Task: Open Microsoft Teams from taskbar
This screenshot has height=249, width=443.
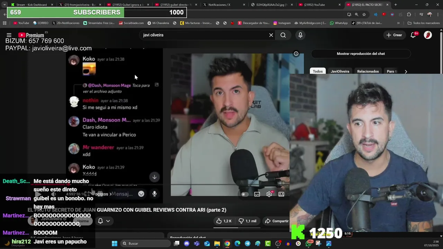Action: pos(197,243)
